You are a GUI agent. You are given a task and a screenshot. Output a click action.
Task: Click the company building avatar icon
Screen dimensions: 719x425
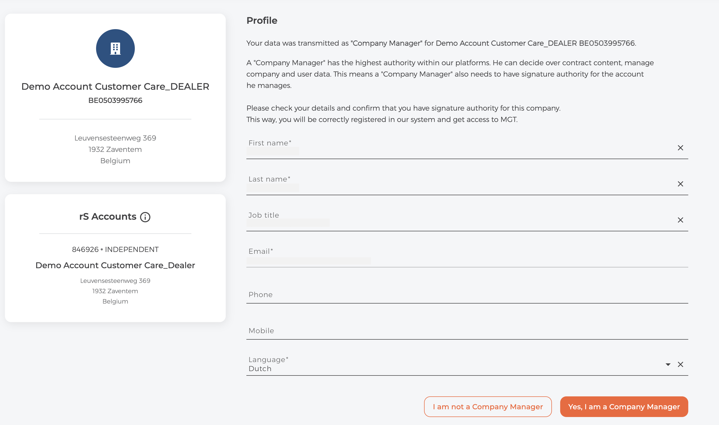[115, 48]
